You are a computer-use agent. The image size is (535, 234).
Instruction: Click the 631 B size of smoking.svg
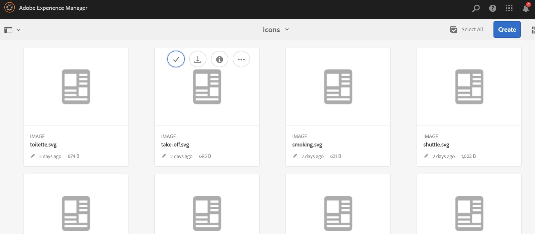tap(336, 156)
